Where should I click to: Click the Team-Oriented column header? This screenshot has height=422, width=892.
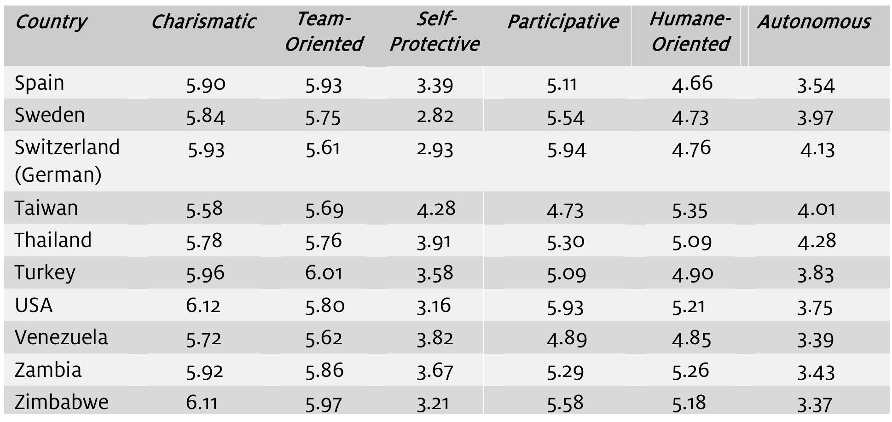324,32
